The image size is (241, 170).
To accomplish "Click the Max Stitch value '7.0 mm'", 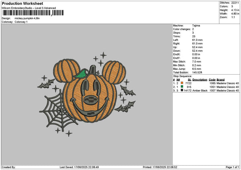I will pyautogui.click(x=196, y=61).
